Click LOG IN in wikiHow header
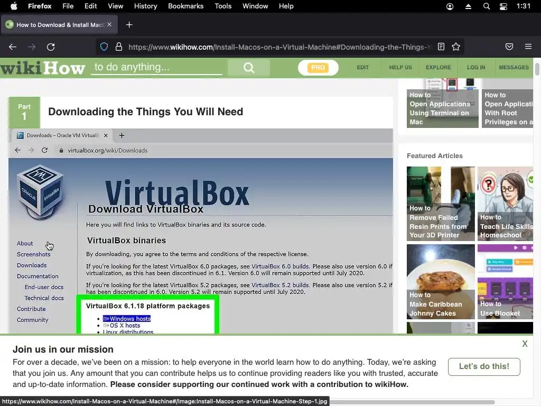Viewport: 541px width, 406px height. click(476, 68)
